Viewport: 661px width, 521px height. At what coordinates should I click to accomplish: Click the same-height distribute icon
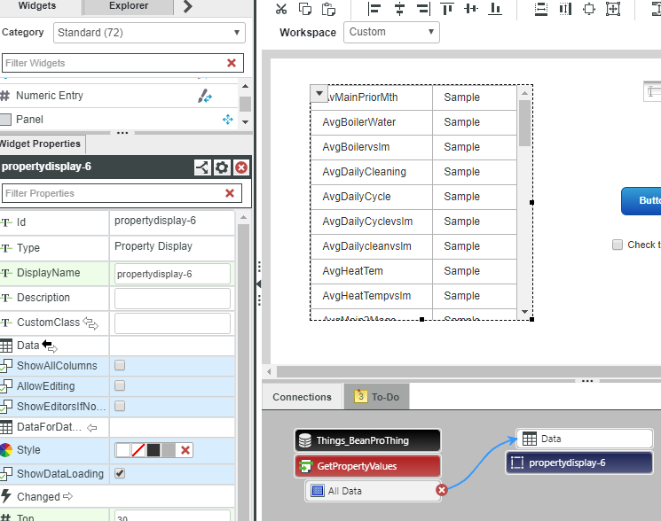point(541,8)
